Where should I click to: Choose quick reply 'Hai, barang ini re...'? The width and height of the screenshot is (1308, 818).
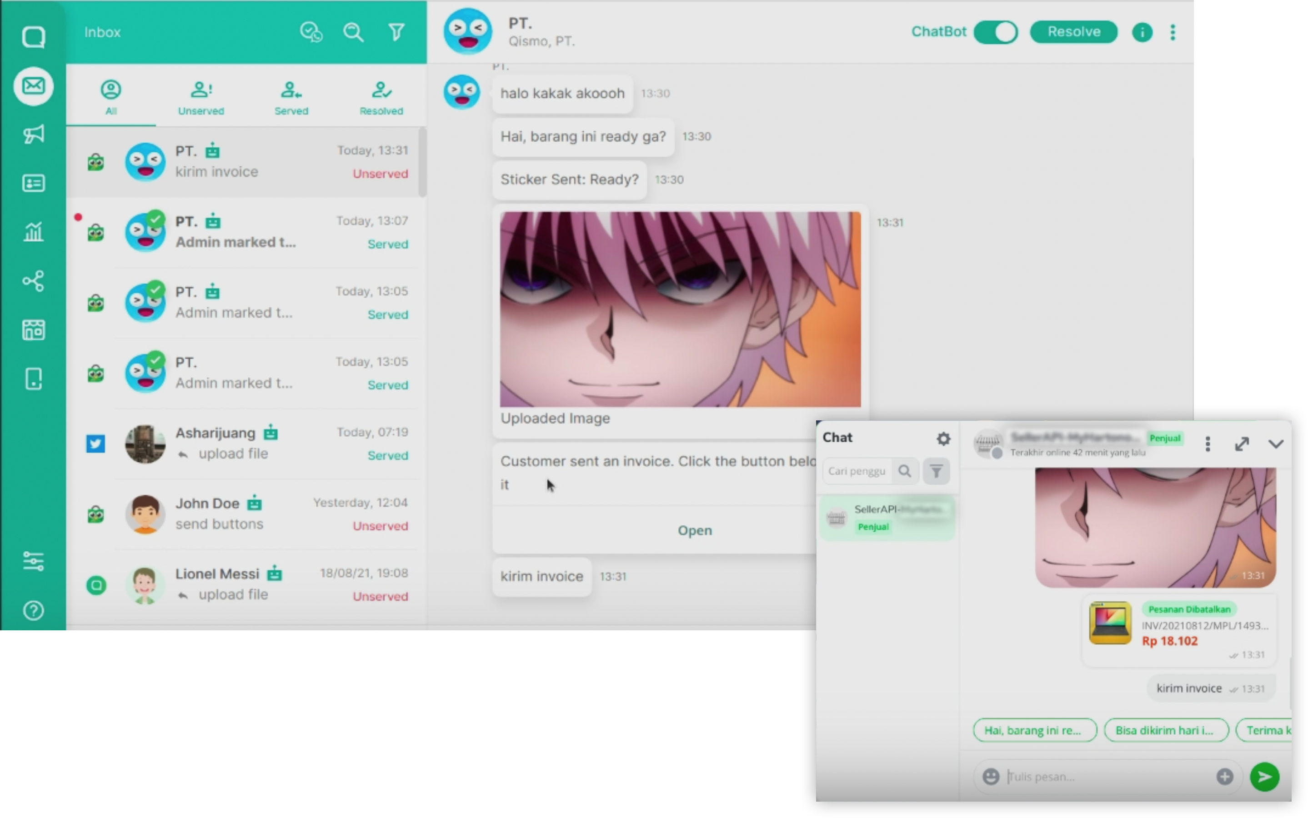(x=1034, y=730)
